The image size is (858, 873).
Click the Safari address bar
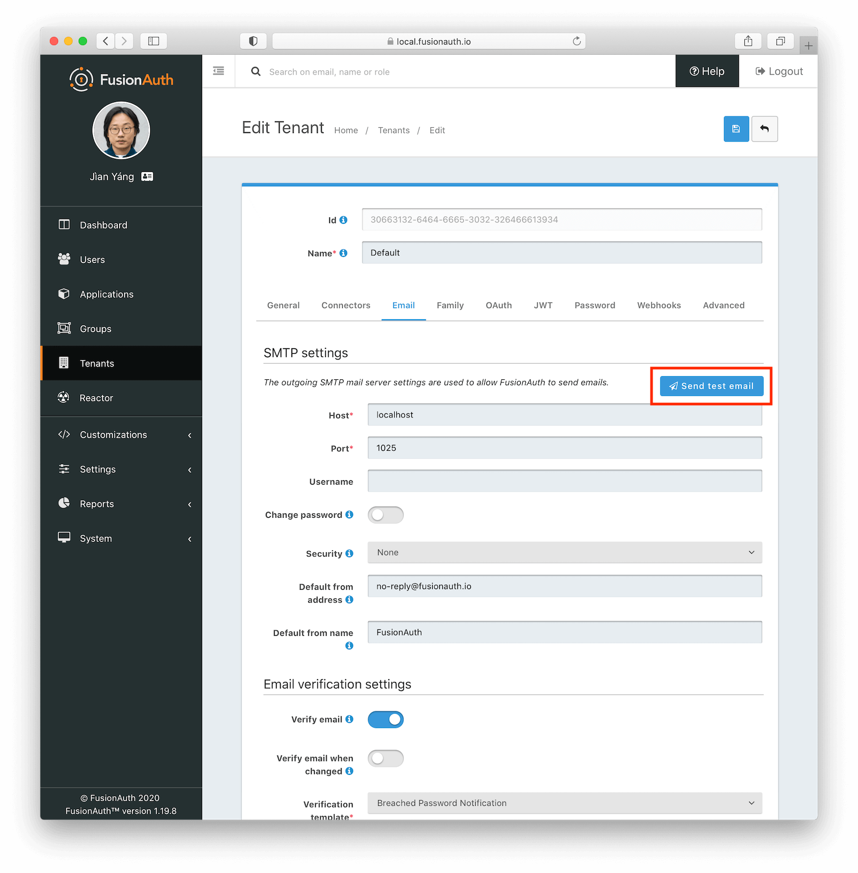coord(429,41)
